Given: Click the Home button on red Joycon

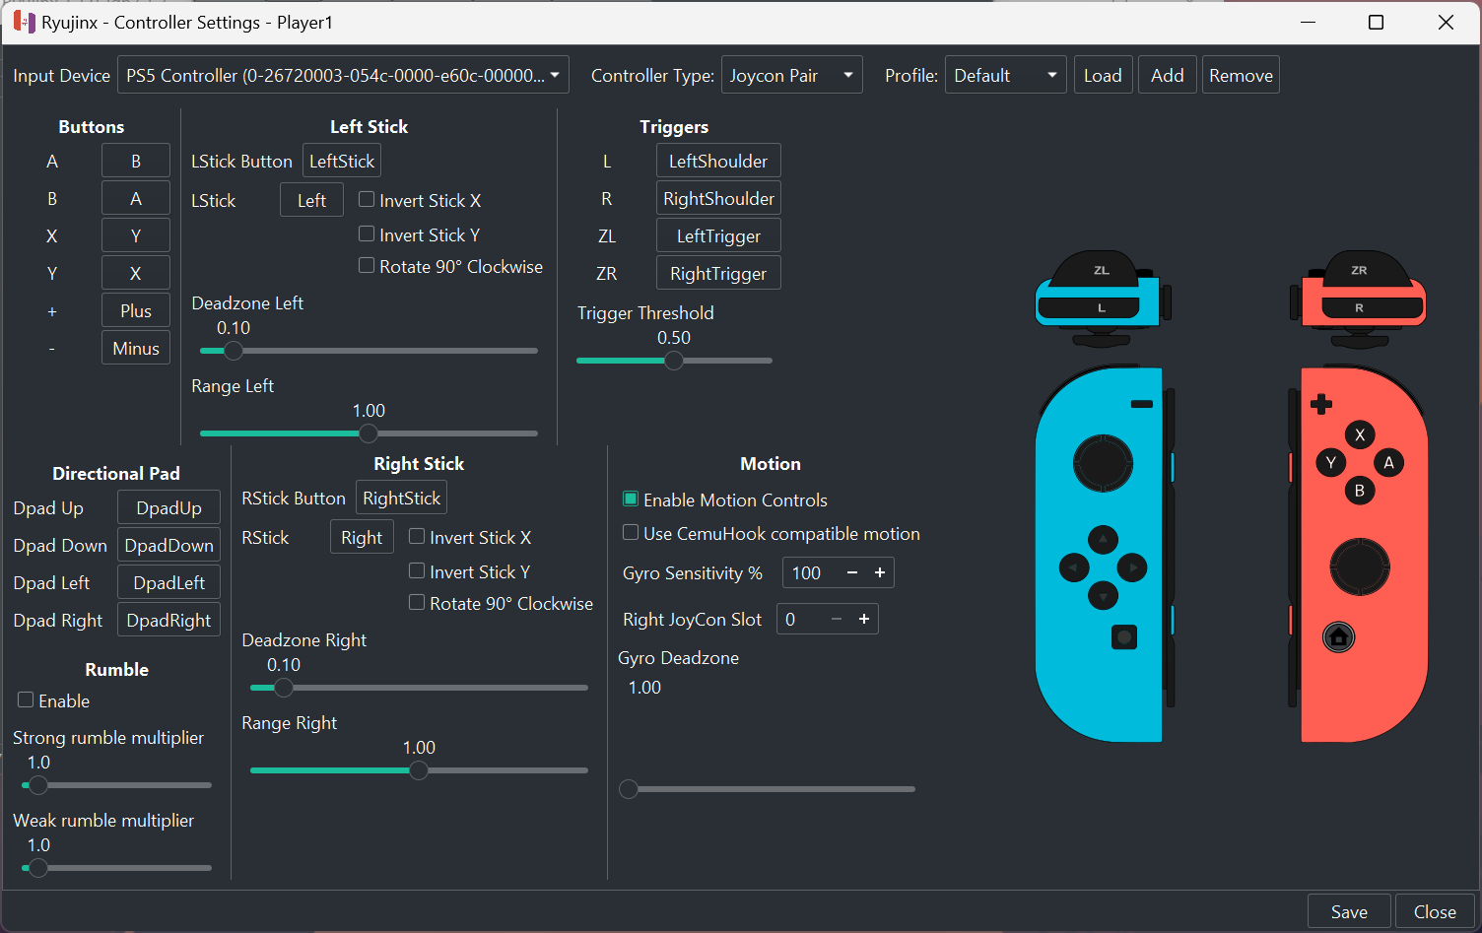Looking at the screenshot, I should coord(1338,637).
